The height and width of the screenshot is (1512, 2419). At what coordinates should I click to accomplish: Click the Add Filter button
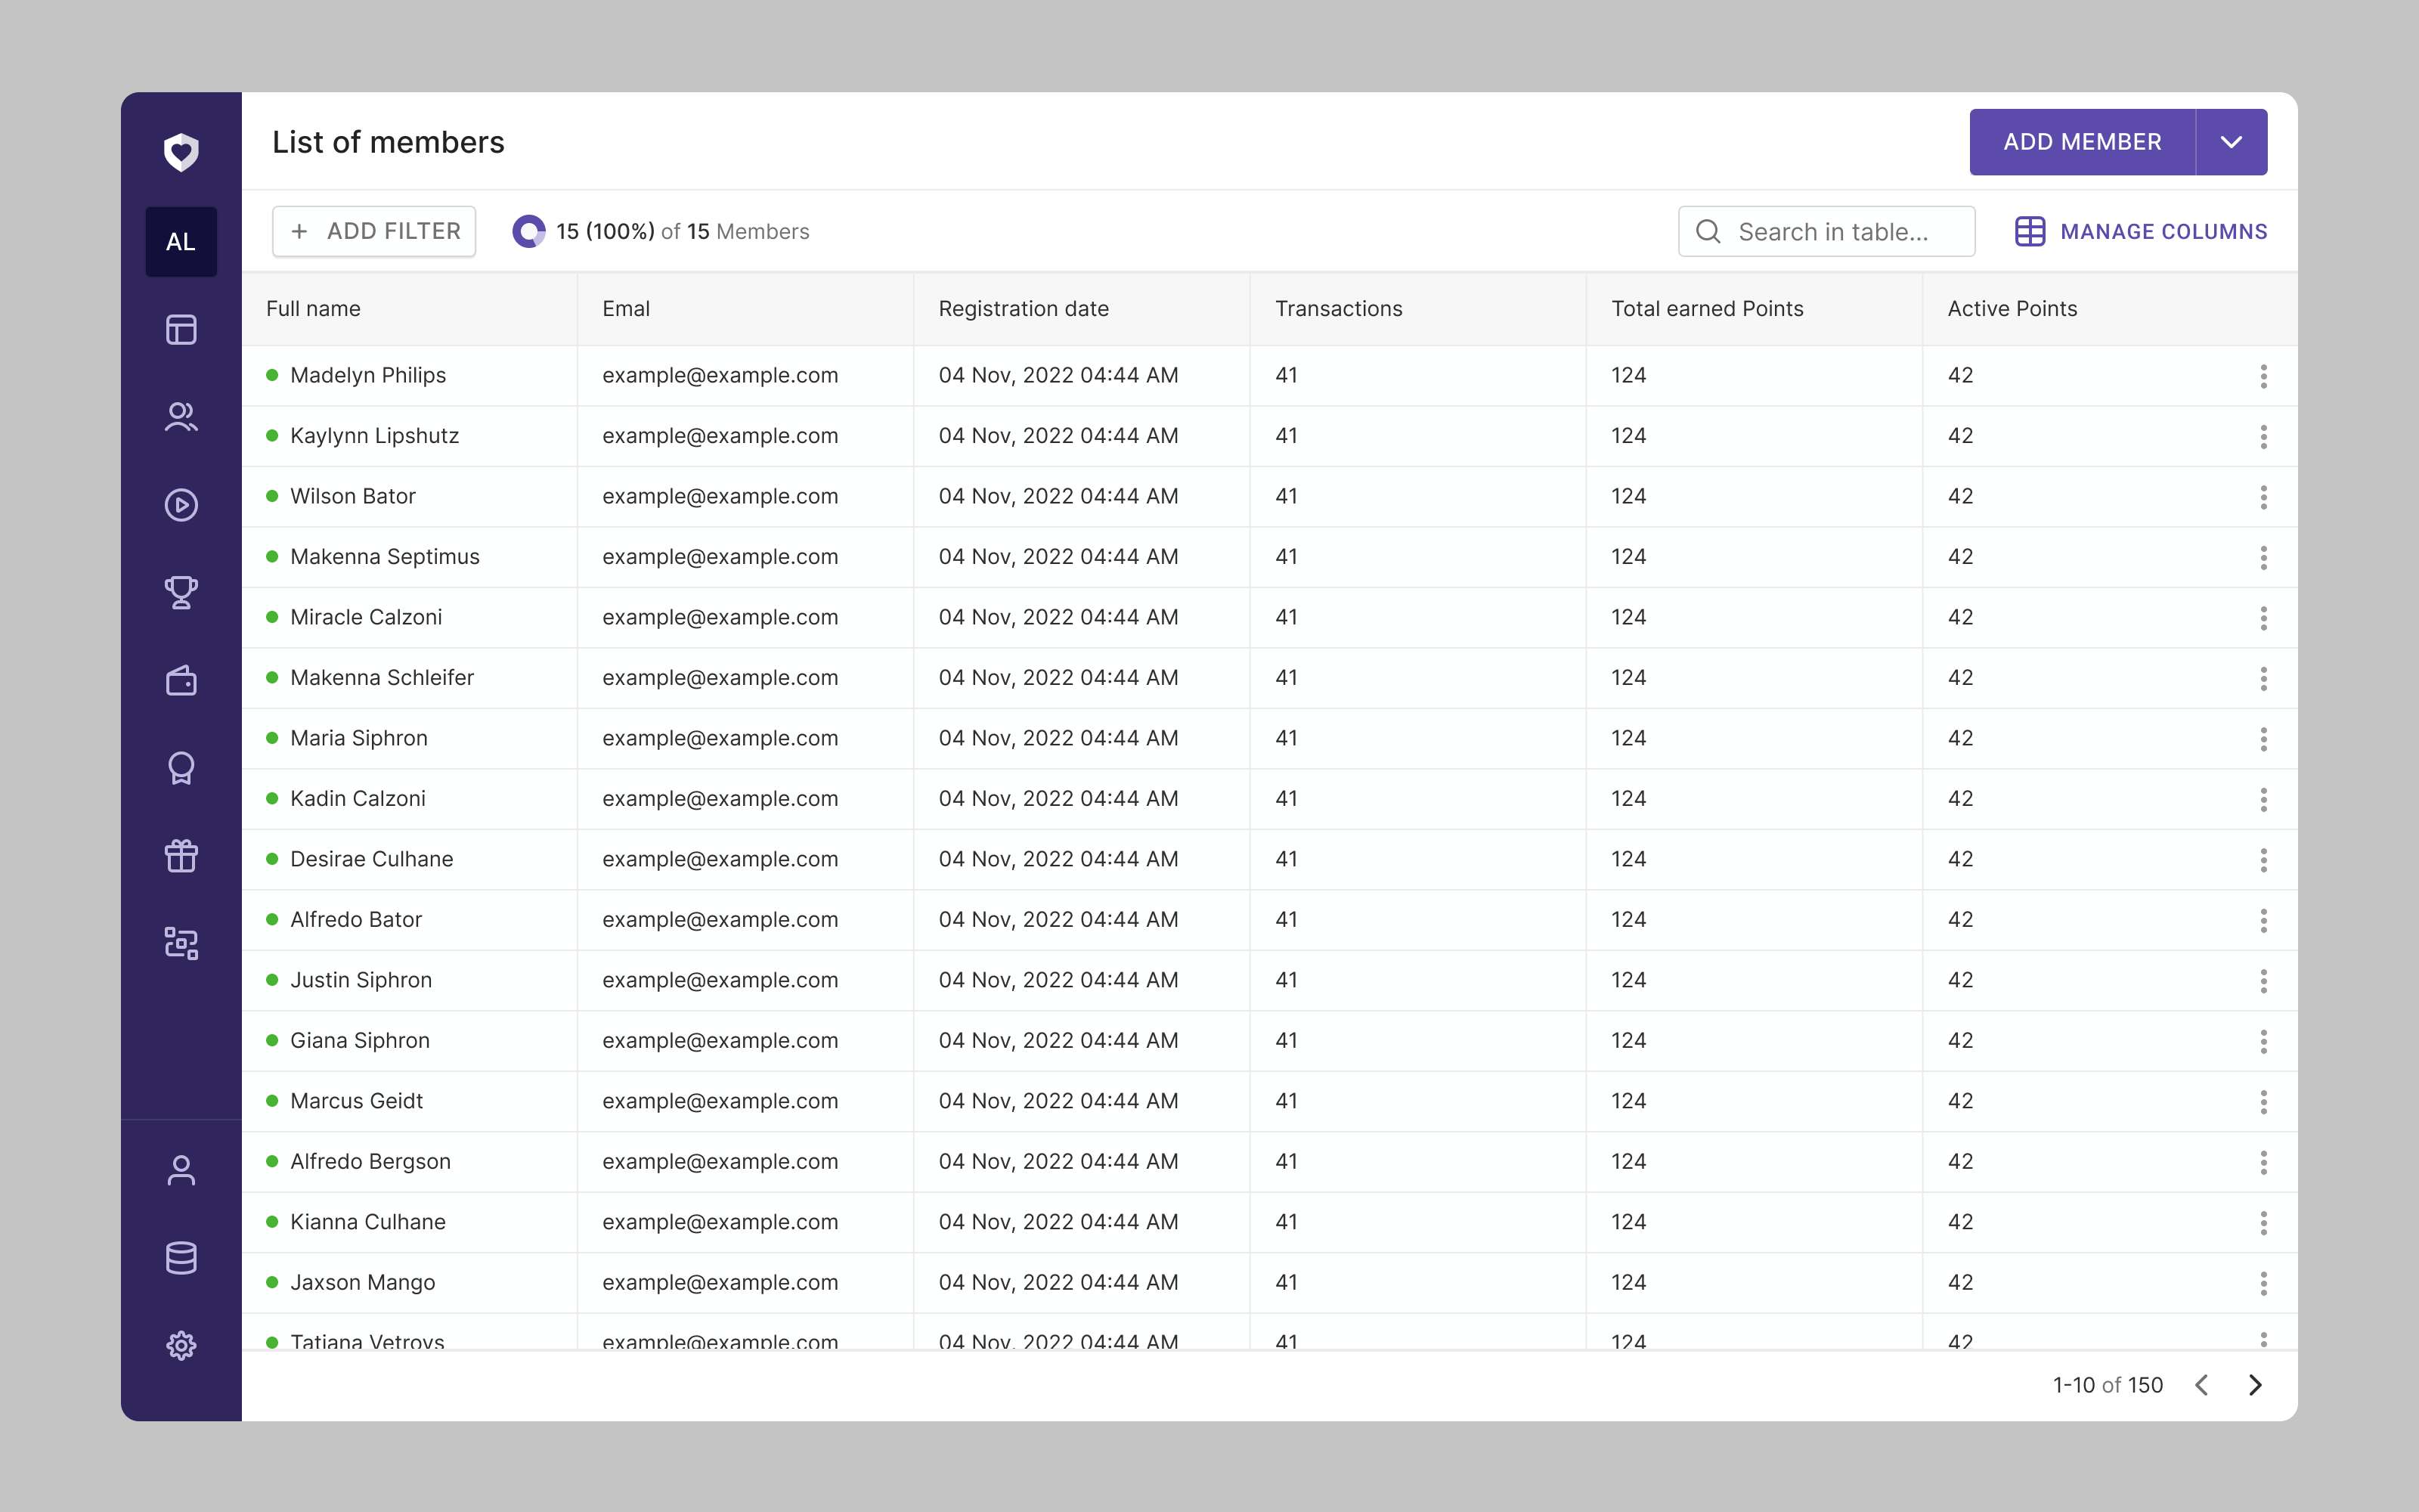[374, 231]
